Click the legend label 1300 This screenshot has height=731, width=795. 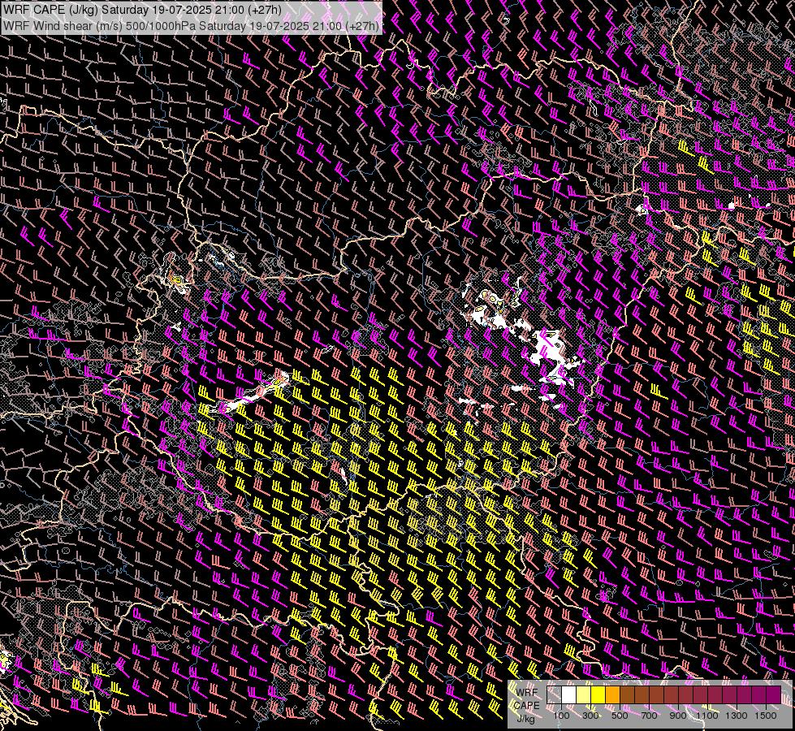[x=737, y=716]
